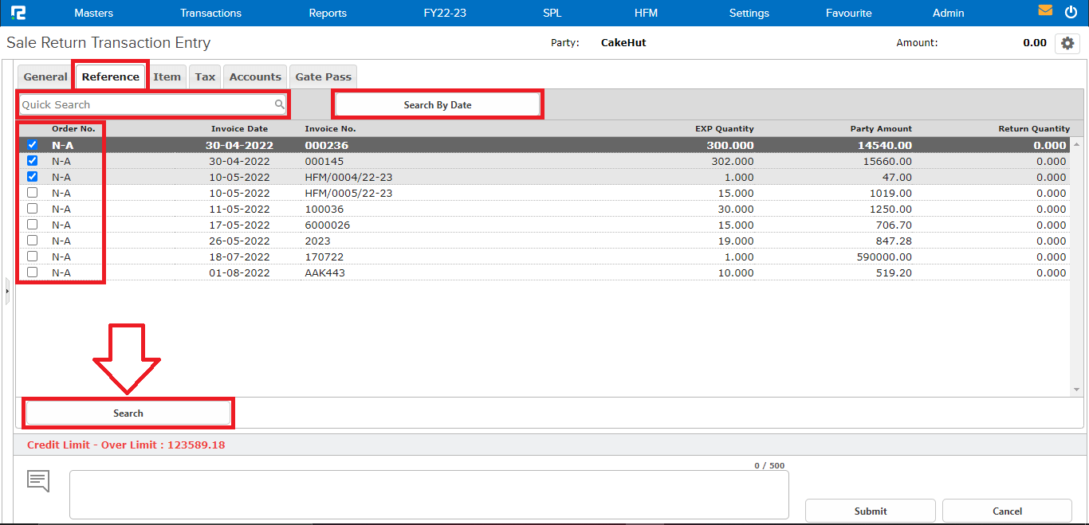
Task: Click the comment note icon near remarks
Action: pyautogui.click(x=38, y=480)
